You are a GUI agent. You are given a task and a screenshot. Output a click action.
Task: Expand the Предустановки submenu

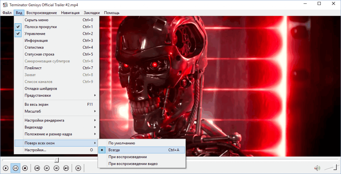pos(57,95)
